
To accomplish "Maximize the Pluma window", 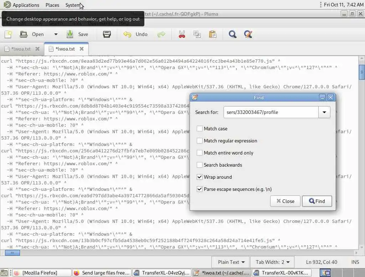I will point(352,14).
